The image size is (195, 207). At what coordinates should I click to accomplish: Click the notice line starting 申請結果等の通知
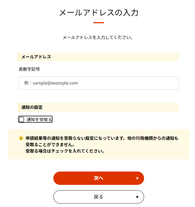coord(102,138)
